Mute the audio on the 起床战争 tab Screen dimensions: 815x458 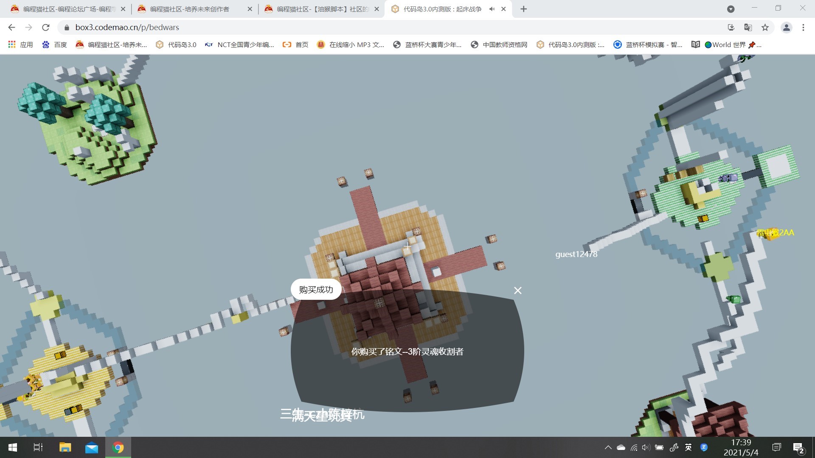pos(492,9)
